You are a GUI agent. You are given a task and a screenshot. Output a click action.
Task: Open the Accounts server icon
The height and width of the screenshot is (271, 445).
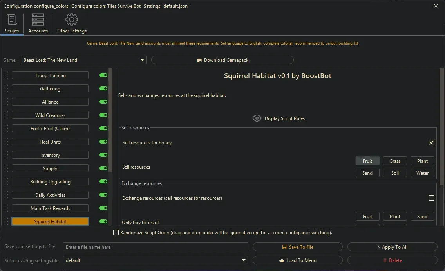click(38, 20)
